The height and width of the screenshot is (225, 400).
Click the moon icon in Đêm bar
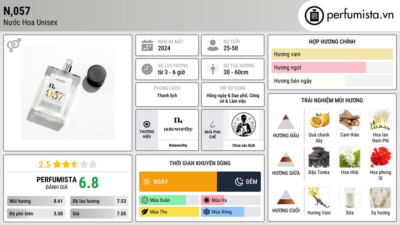click(239, 182)
